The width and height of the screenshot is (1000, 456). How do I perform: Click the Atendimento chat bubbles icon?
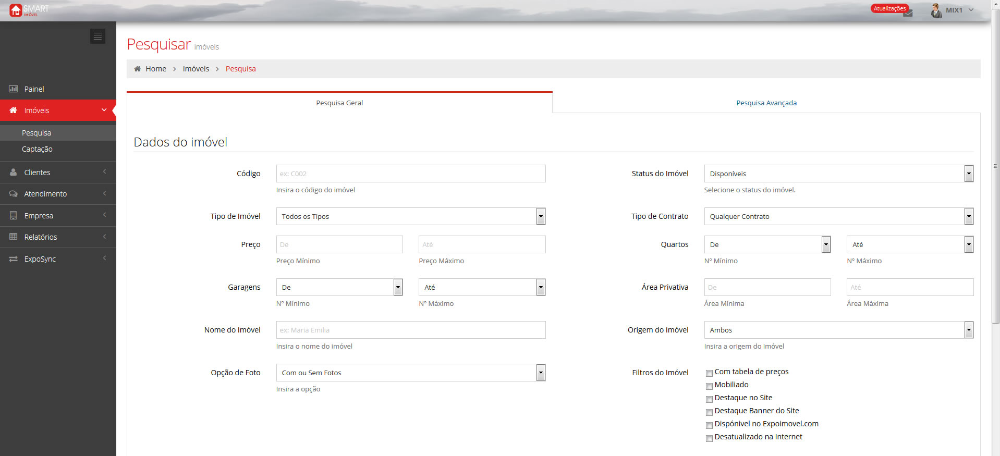(x=14, y=194)
